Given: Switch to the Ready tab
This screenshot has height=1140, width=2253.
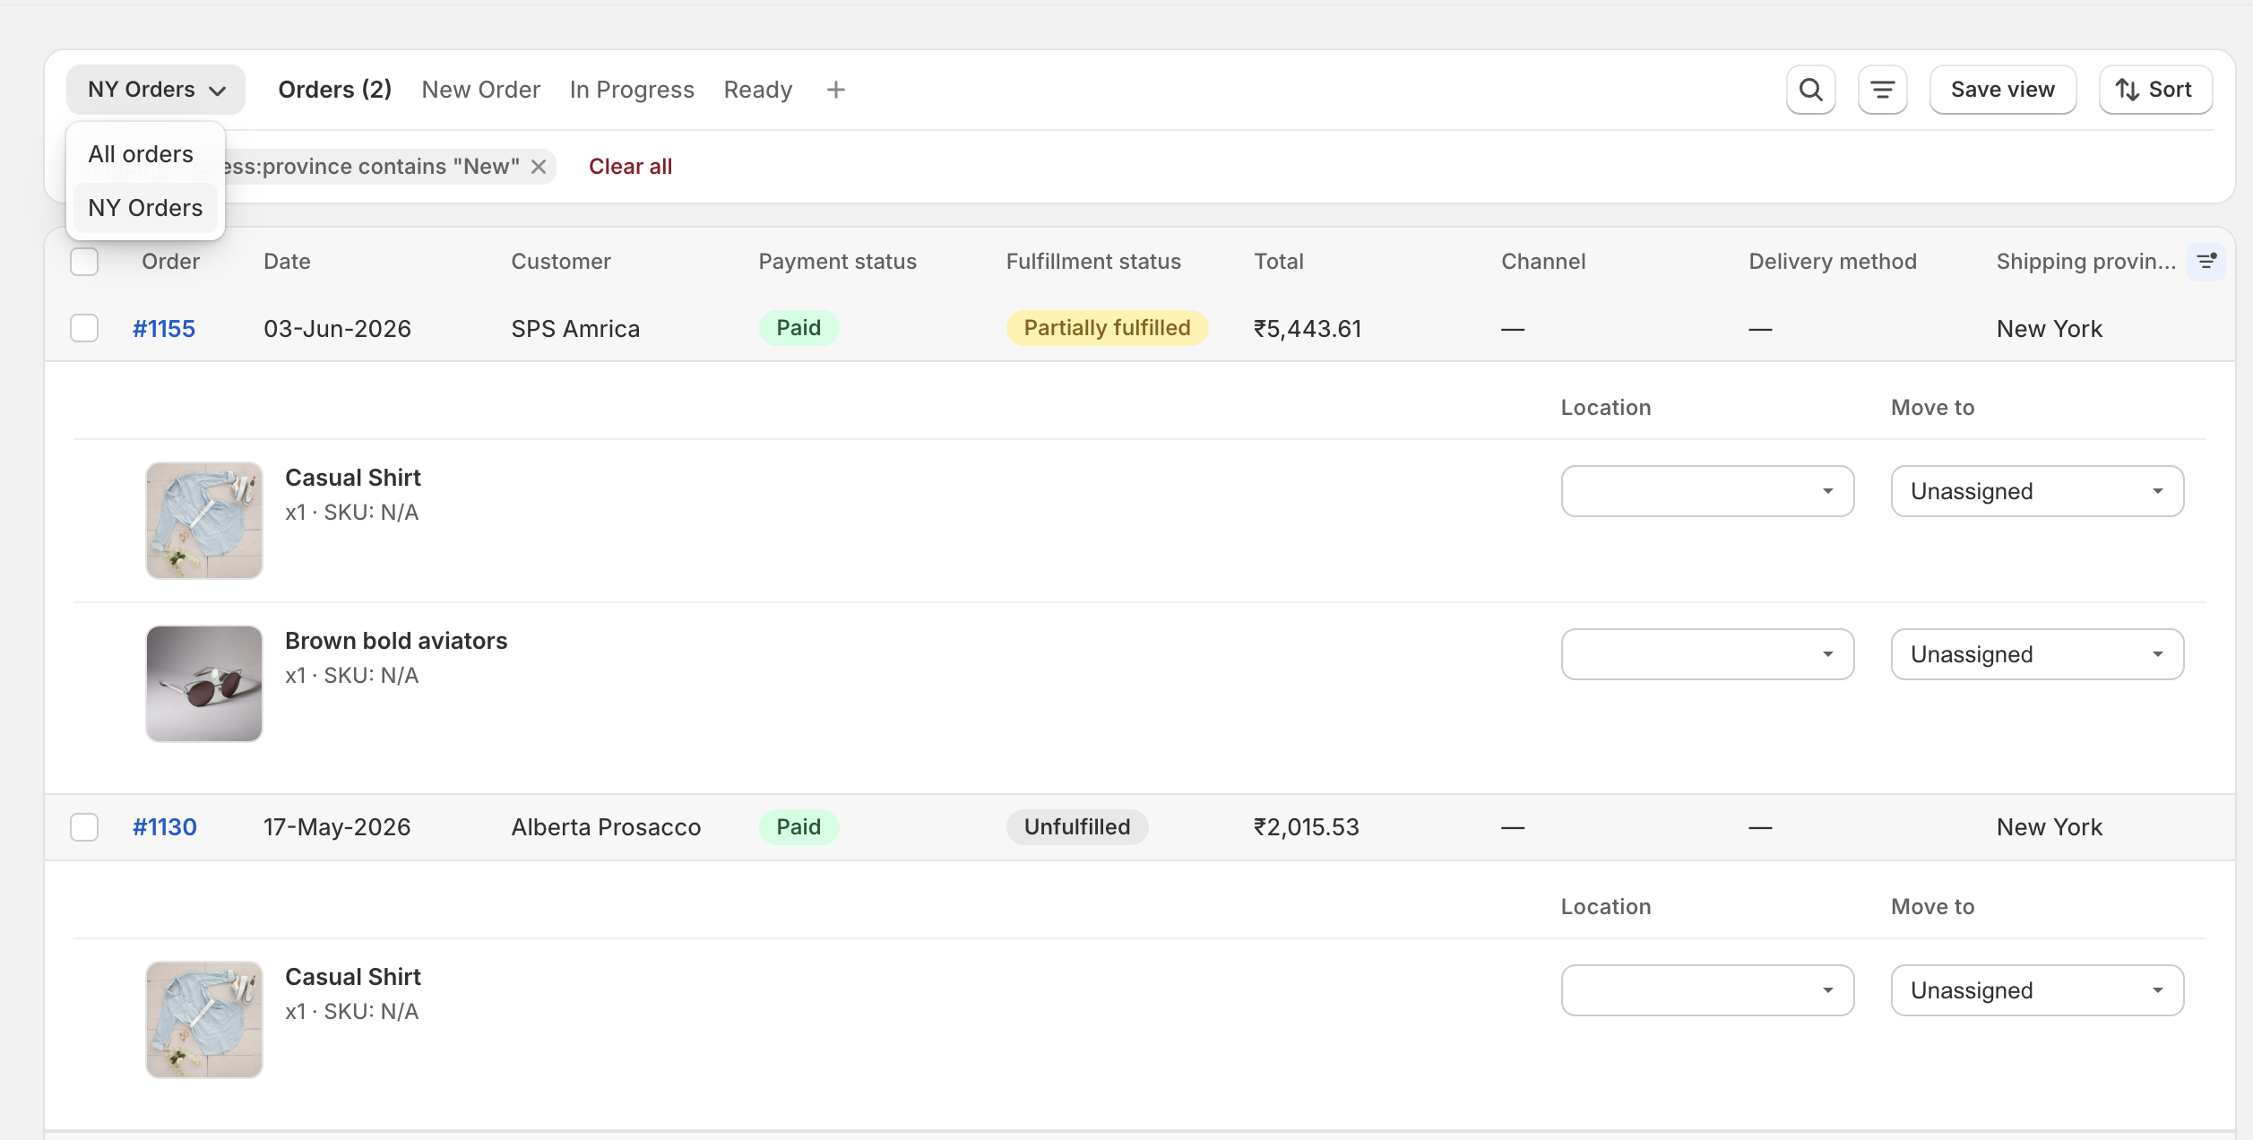Looking at the screenshot, I should pyautogui.click(x=758, y=90).
